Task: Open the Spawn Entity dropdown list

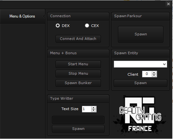Action: [140, 64]
